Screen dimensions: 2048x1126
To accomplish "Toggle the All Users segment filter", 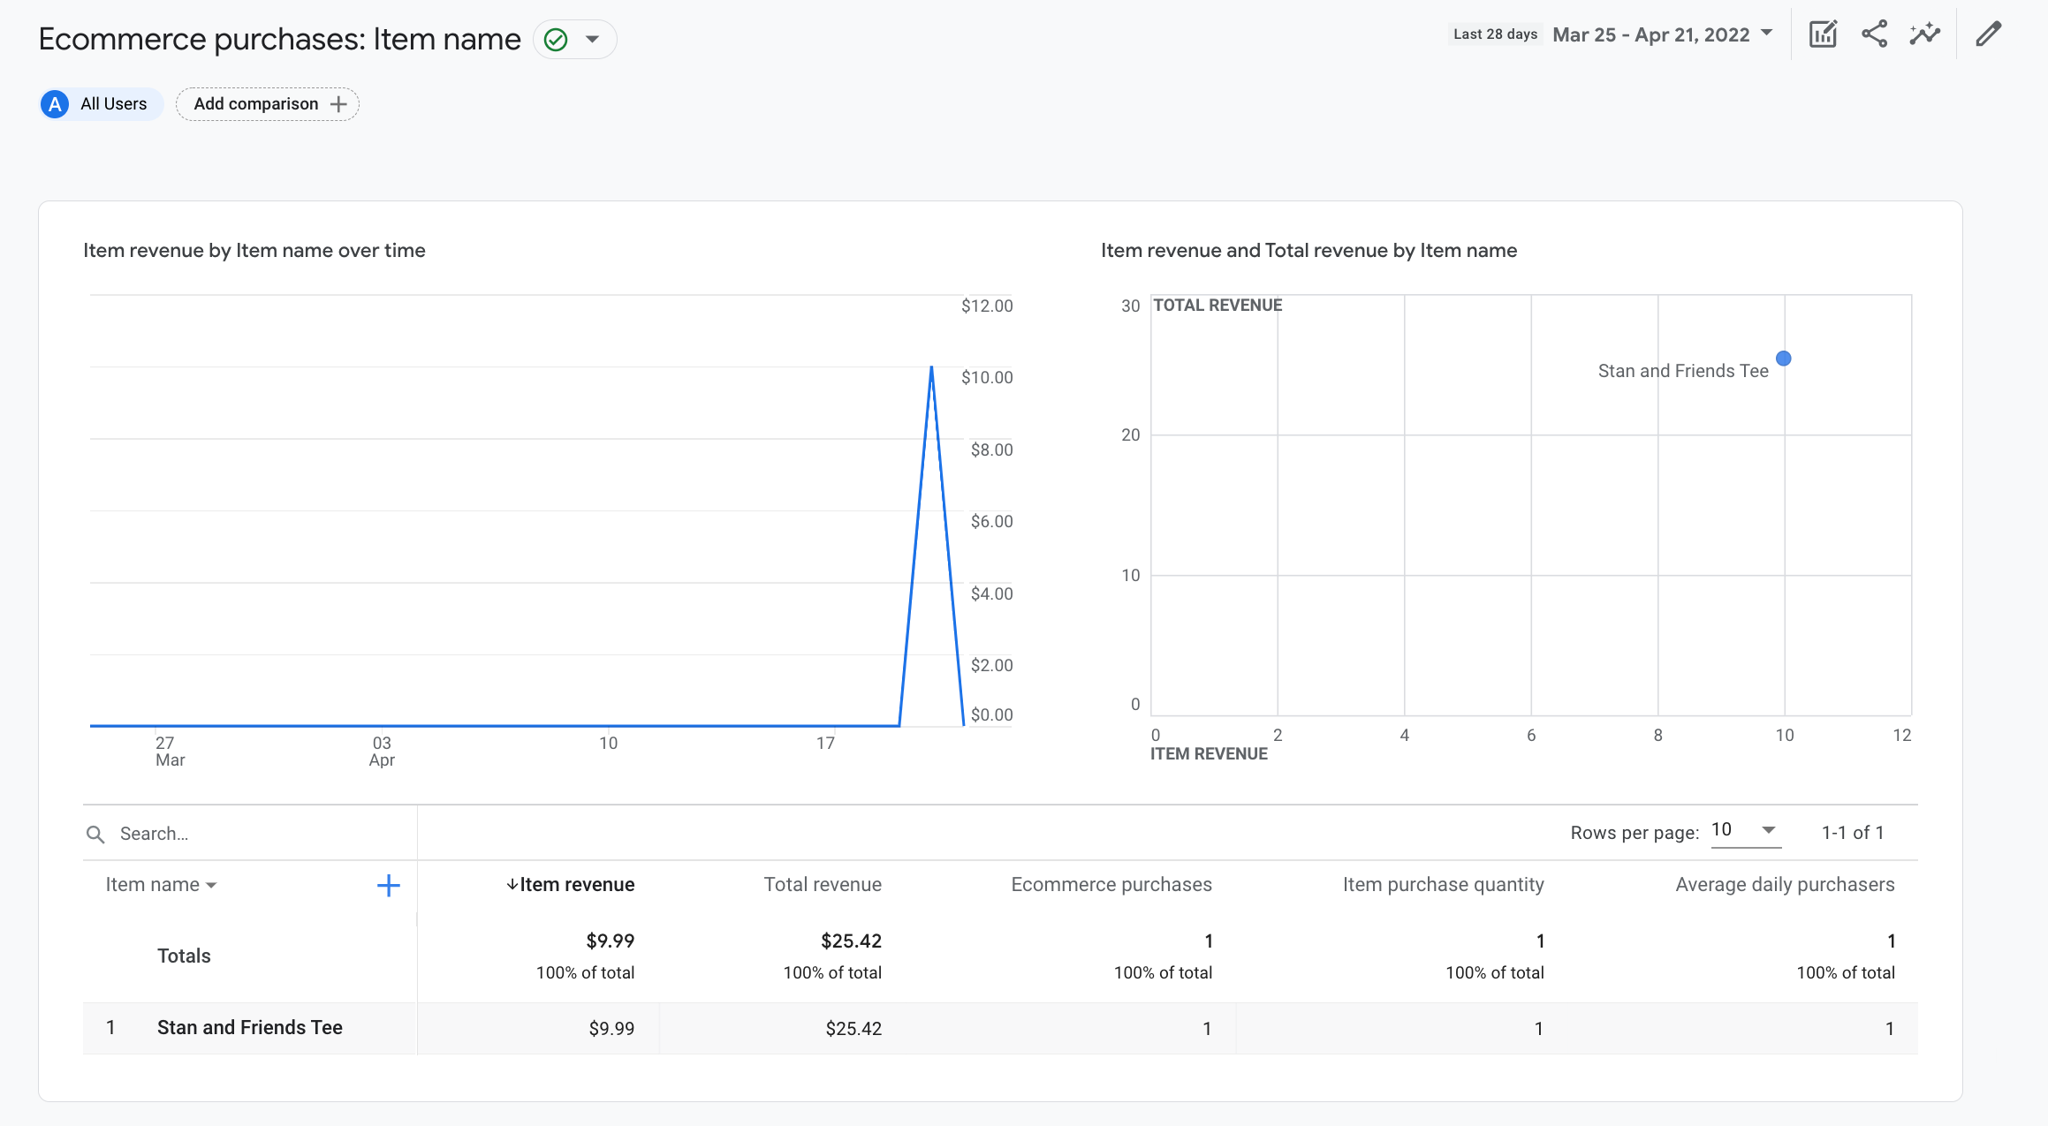I will coord(97,102).
